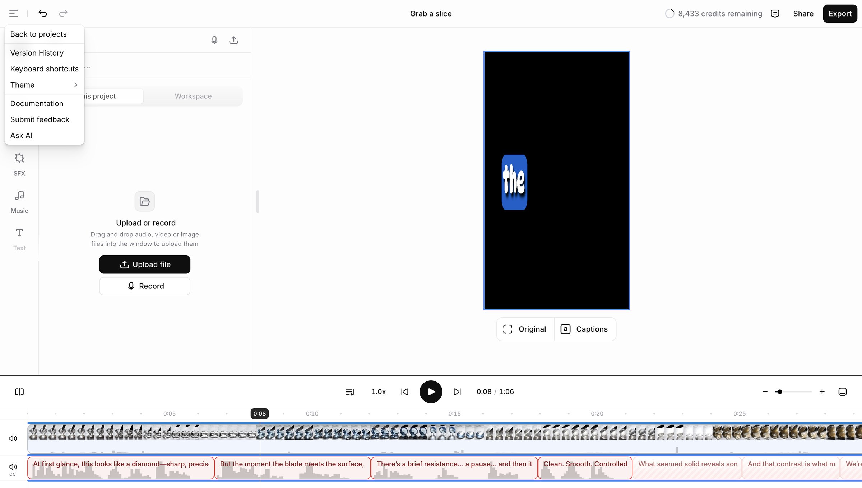Screen dimensions: 862x488
Task: Click the three dots beside the menu
Action: tap(87, 67)
